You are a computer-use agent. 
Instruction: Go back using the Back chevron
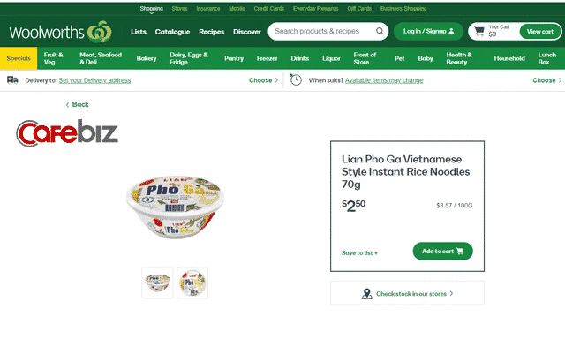(x=67, y=105)
